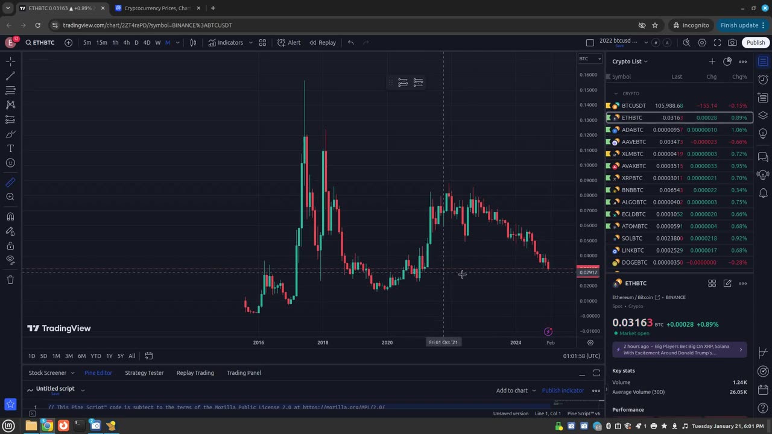Toggle the favorites star toolbar
Image resolution: width=772 pixels, height=434 pixels.
click(x=10, y=404)
